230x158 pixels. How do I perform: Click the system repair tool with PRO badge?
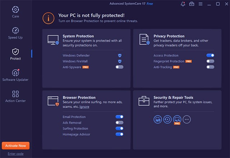[x=177, y=119]
